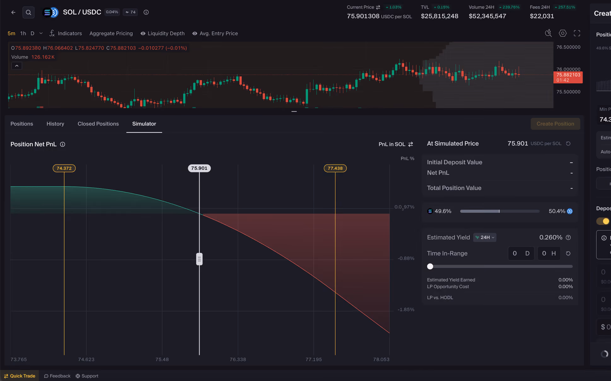Screen dimensions: 611x381
Task: Reset simulated price refresh icon
Action: pyautogui.click(x=568, y=143)
